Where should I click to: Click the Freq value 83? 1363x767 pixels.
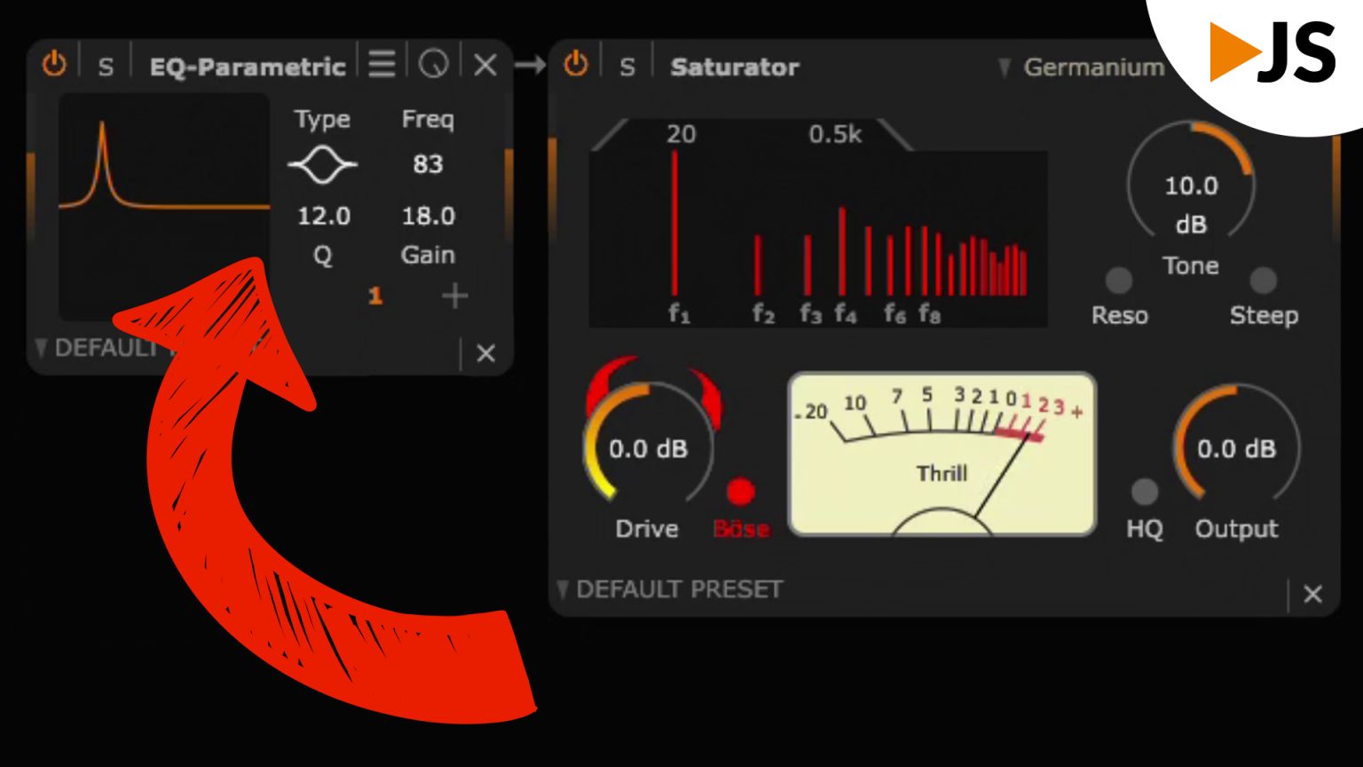pos(428,164)
